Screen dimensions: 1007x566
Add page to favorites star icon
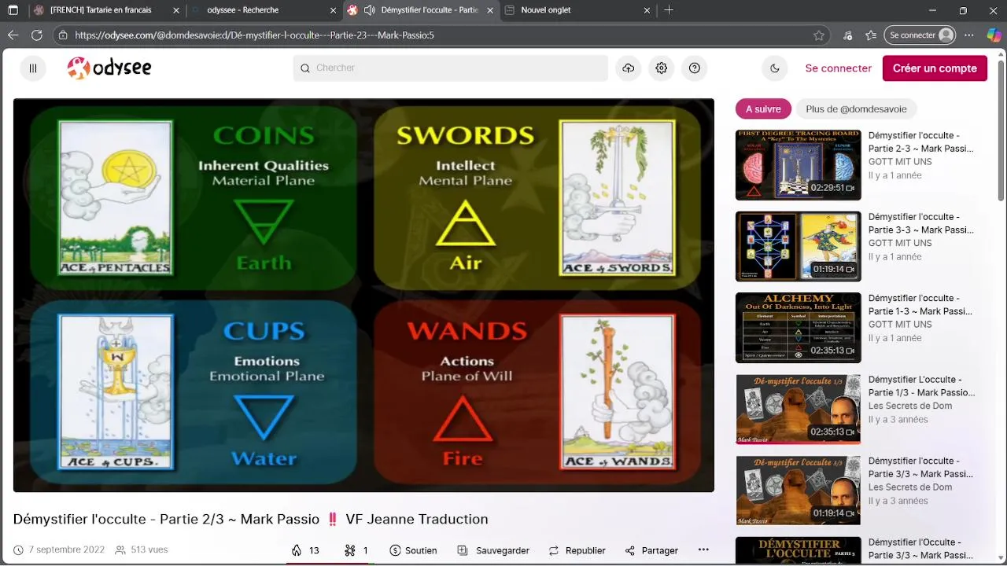point(819,35)
